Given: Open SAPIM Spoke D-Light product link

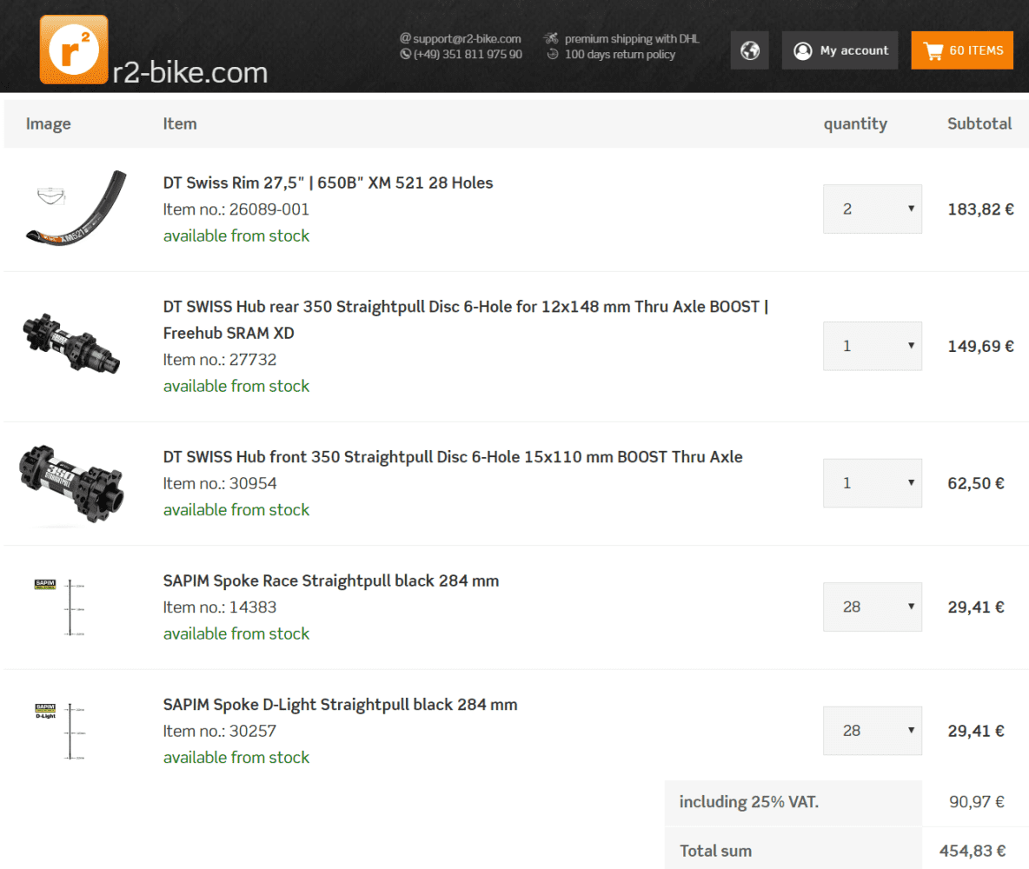Looking at the screenshot, I should pyautogui.click(x=340, y=704).
